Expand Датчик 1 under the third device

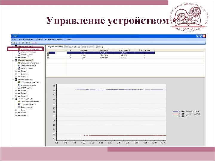[x=16, y=91]
